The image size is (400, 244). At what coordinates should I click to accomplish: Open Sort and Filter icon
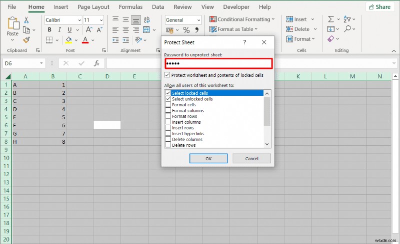point(347,19)
